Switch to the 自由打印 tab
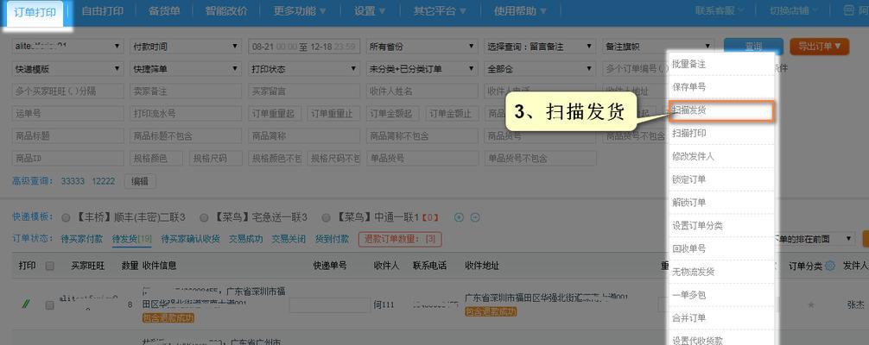 (103, 11)
